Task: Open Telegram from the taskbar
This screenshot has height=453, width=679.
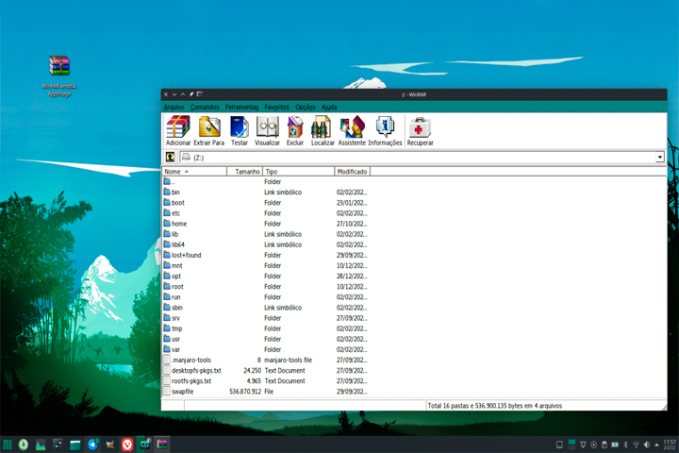Action: point(92,445)
